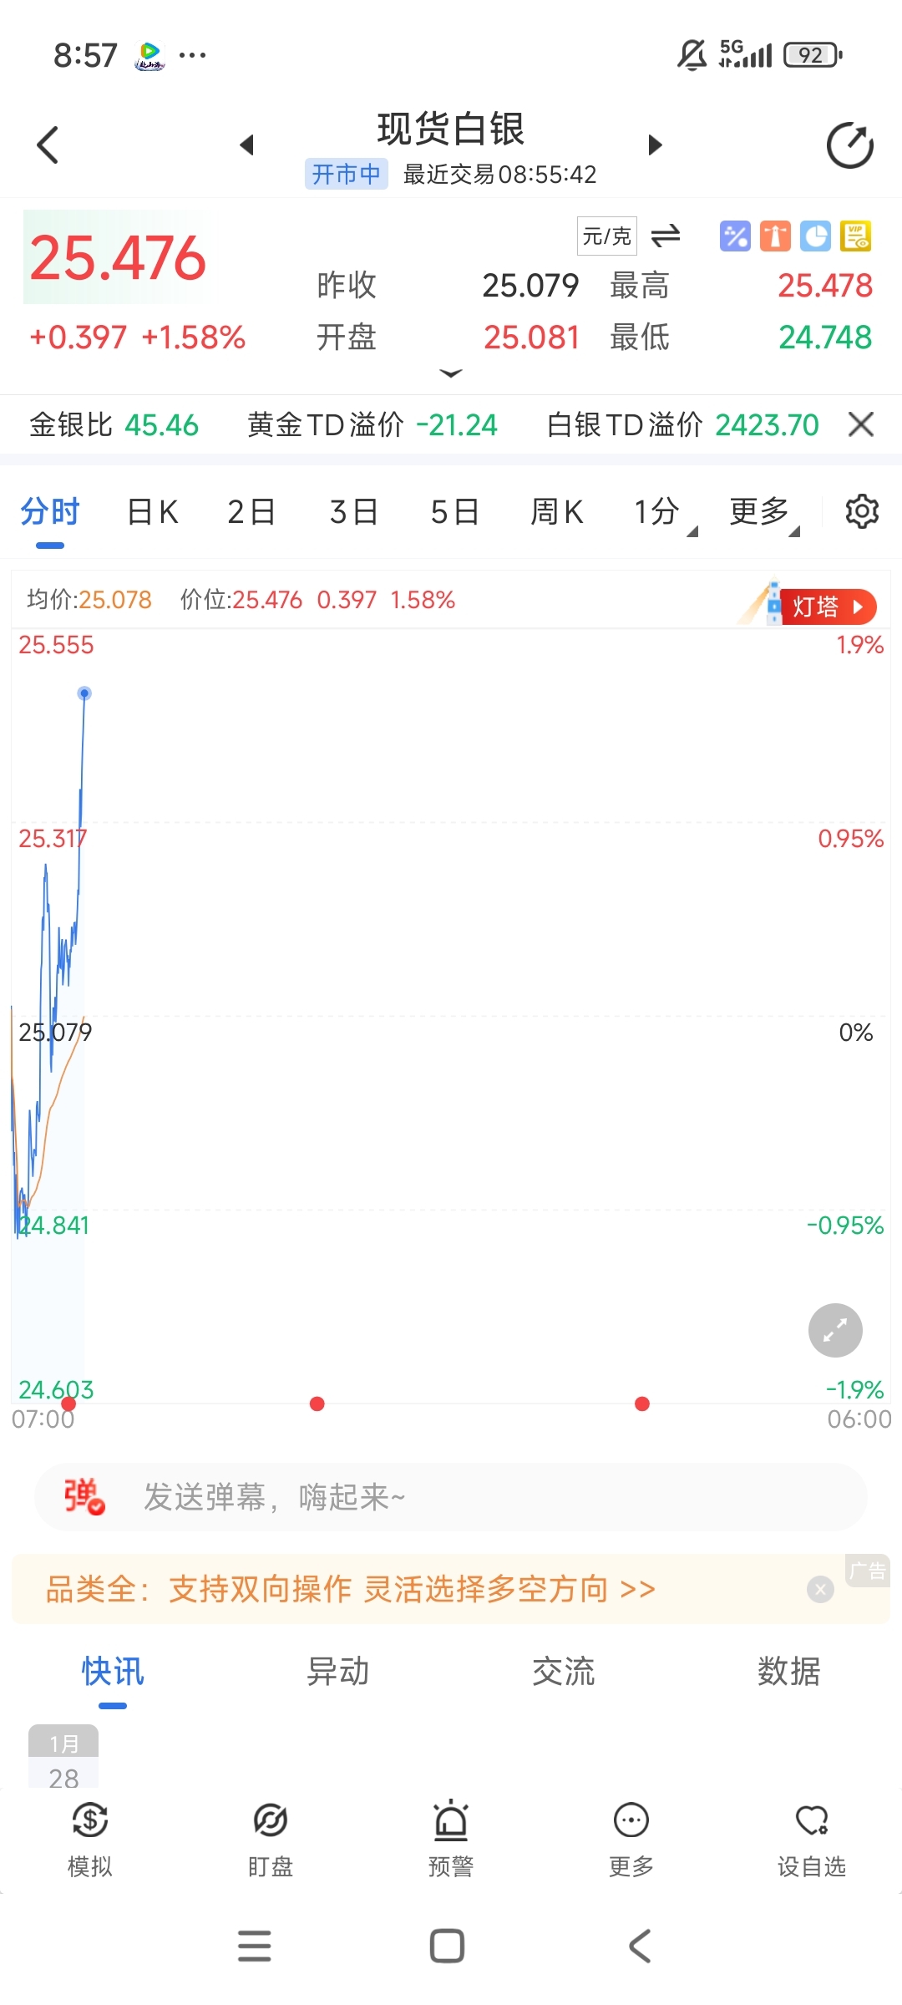
Task: Open the 1分 interval dropdown
Action: click(665, 511)
